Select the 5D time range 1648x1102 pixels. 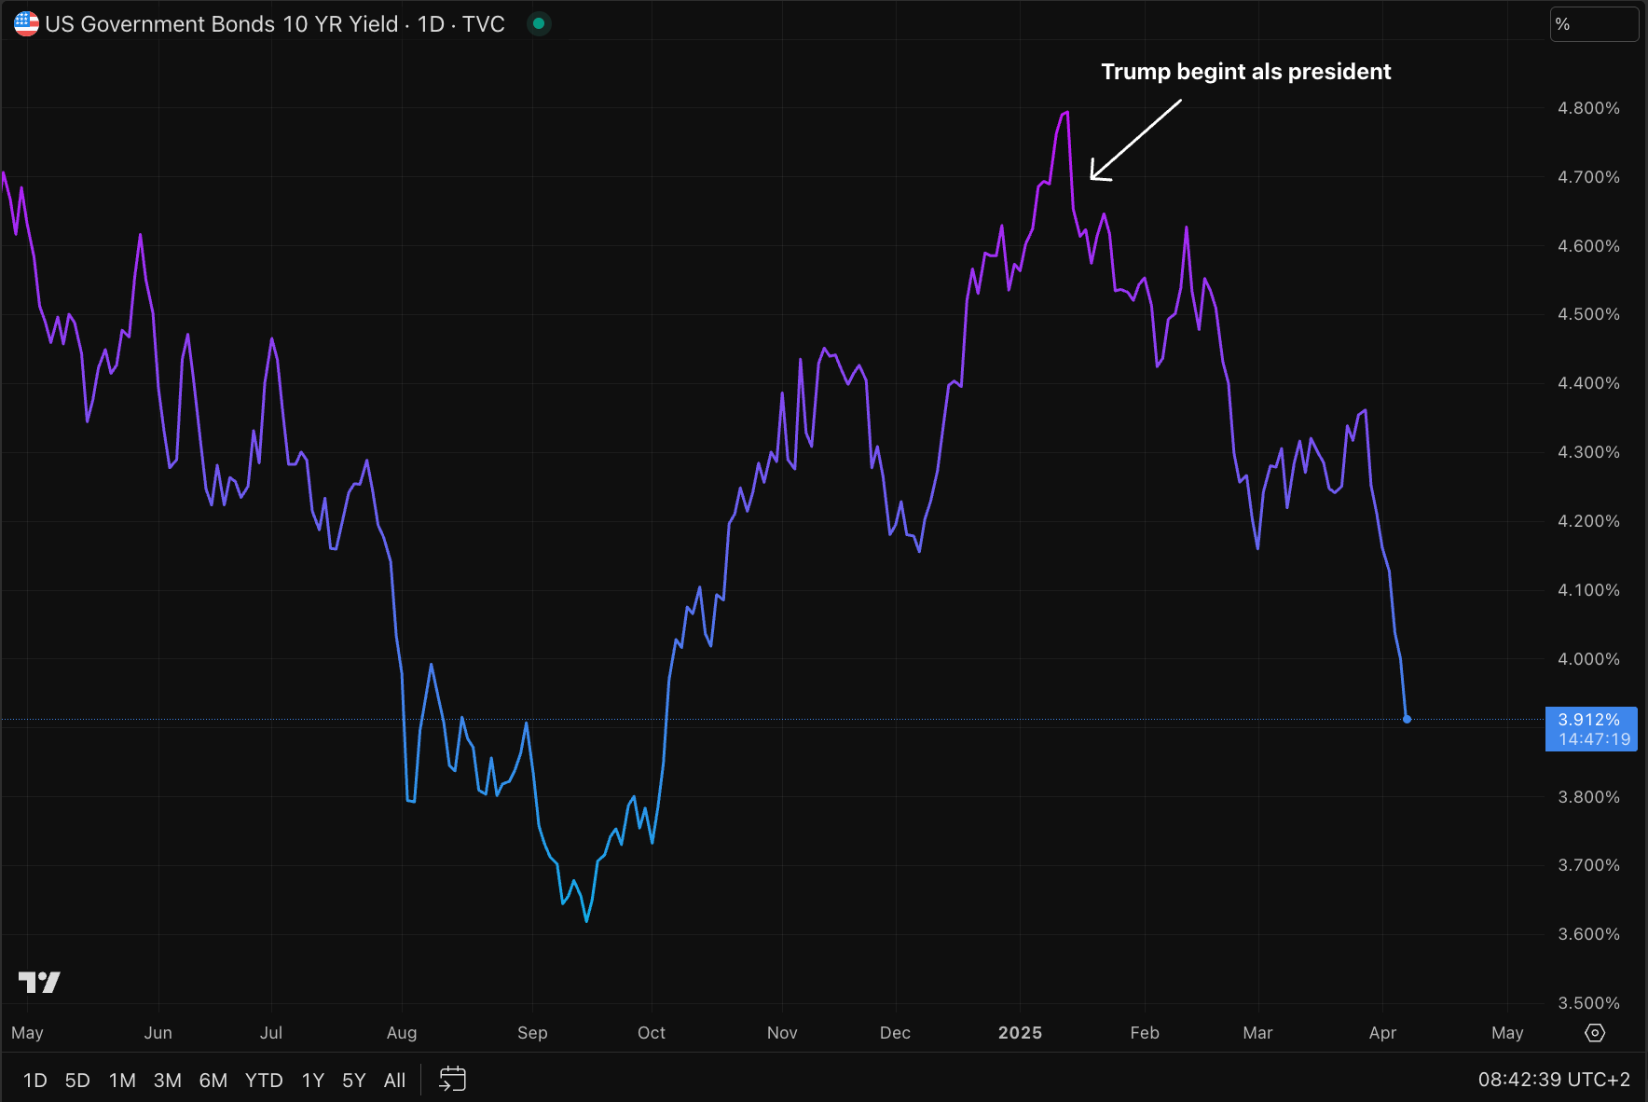pos(77,1080)
